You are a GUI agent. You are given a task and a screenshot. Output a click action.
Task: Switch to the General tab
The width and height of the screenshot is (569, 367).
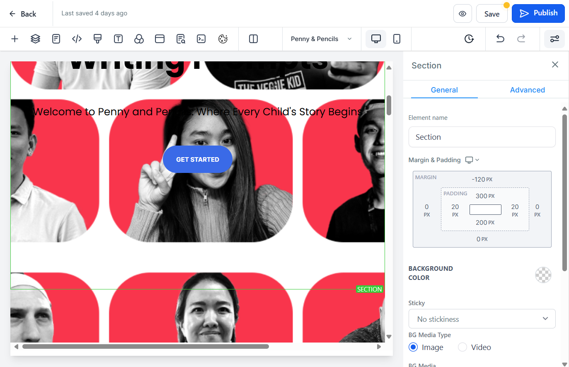pos(444,90)
